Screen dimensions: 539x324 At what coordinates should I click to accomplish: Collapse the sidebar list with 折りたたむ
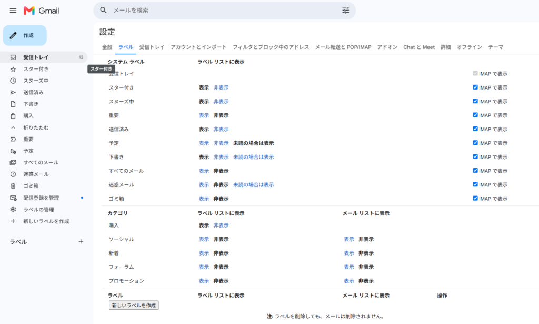(36, 127)
